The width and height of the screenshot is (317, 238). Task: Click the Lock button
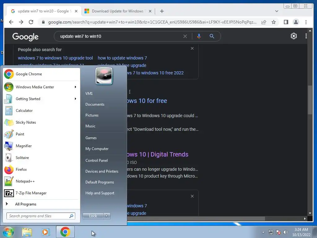click(93, 216)
